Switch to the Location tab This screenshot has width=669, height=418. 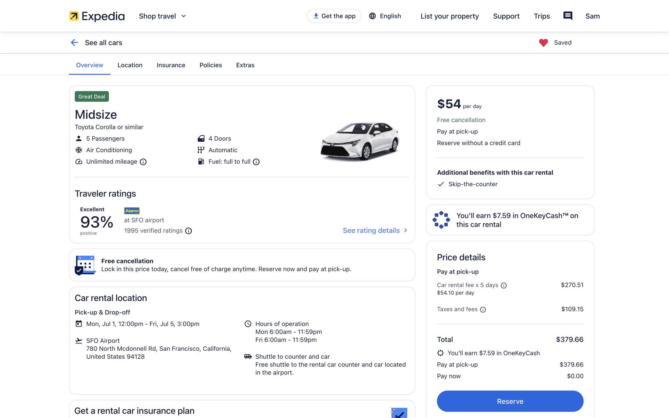pyautogui.click(x=130, y=65)
